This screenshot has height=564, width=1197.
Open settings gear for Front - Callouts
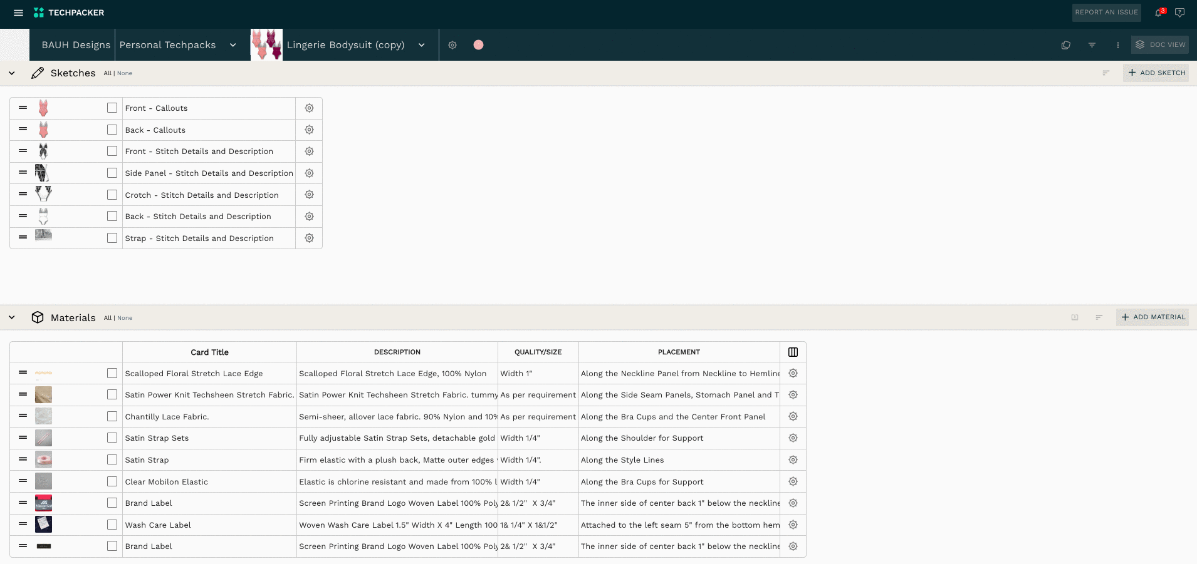tap(309, 108)
